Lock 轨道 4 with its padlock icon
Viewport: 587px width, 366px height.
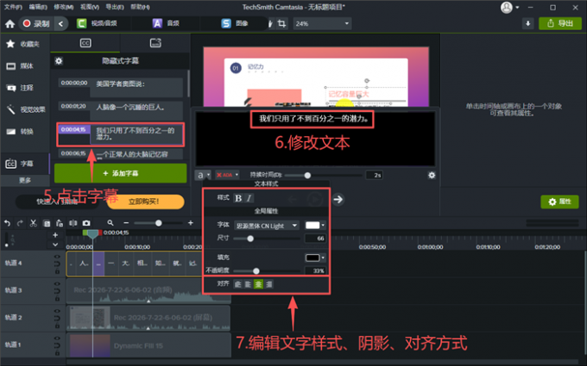pyautogui.click(x=57, y=271)
